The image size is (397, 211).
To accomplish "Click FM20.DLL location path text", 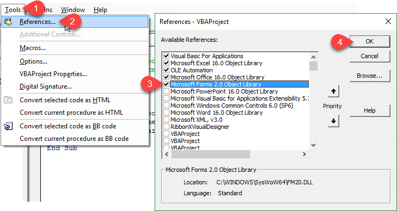I will click(265, 182).
